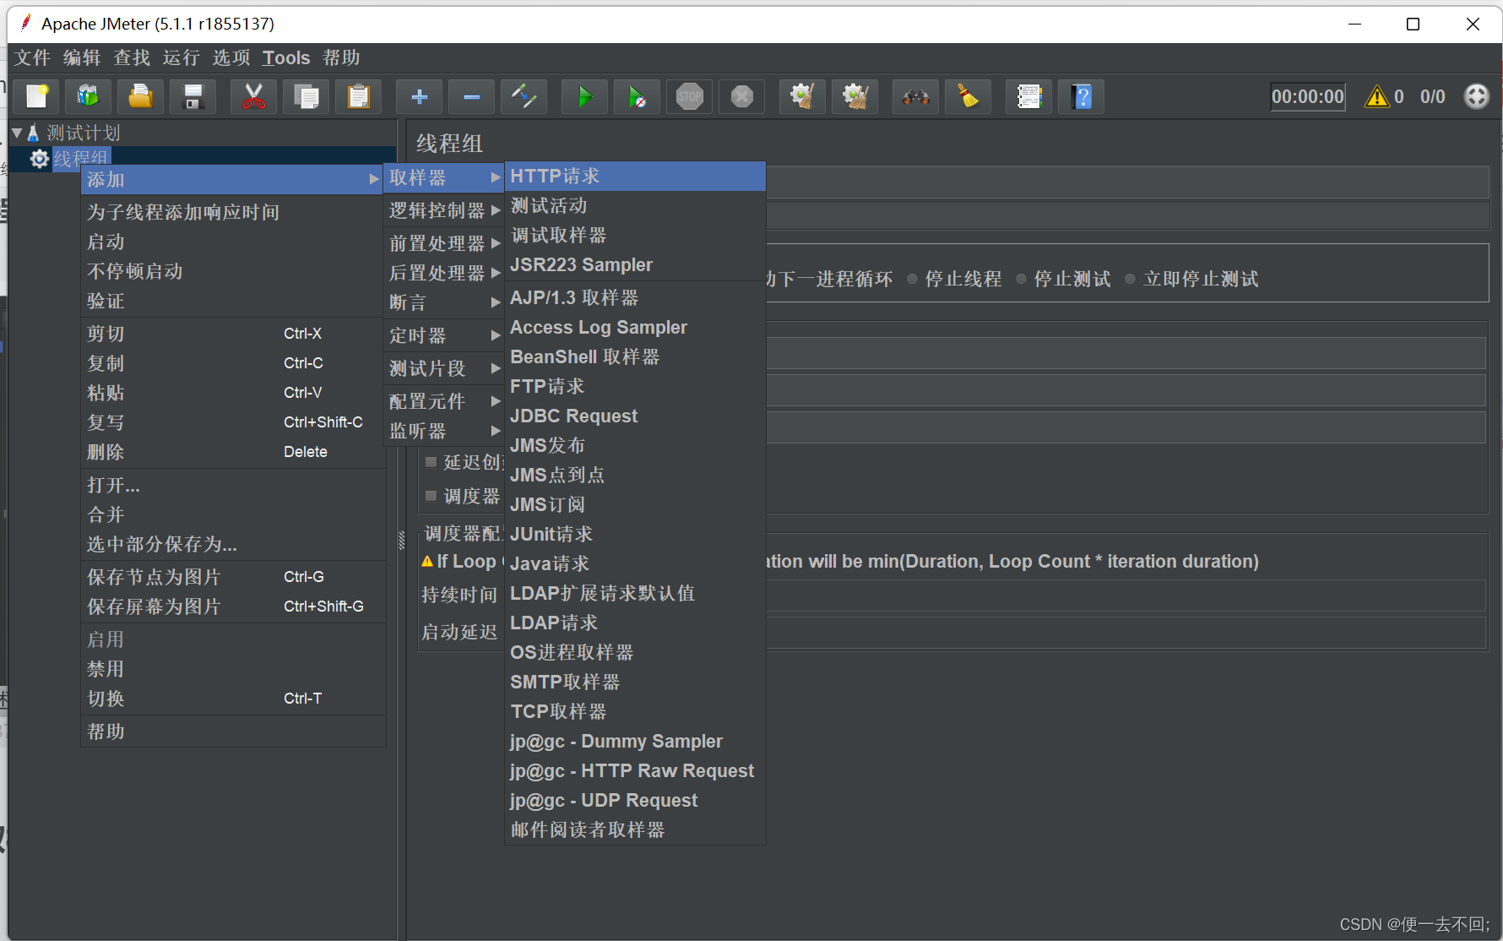Choose JDBC Request sampler
The height and width of the screenshot is (941, 1503).
coord(635,416)
